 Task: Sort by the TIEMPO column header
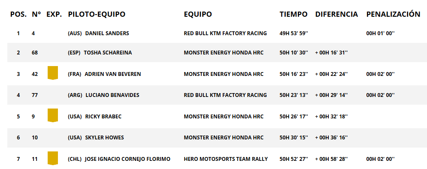click(294, 15)
